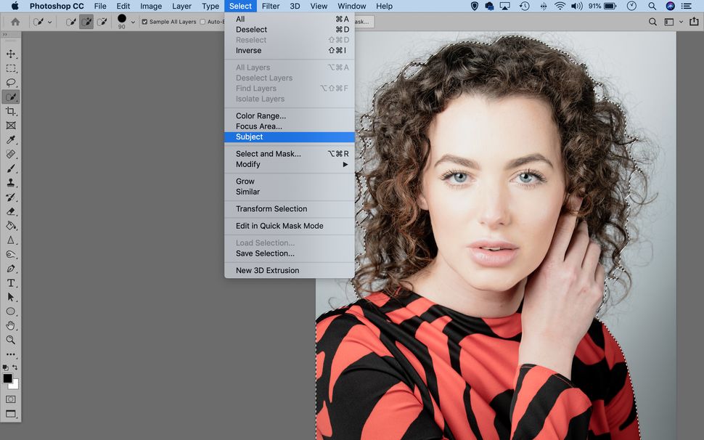The height and width of the screenshot is (440, 704).
Task: Select the Eraser tool
Action: pyautogui.click(x=11, y=211)
